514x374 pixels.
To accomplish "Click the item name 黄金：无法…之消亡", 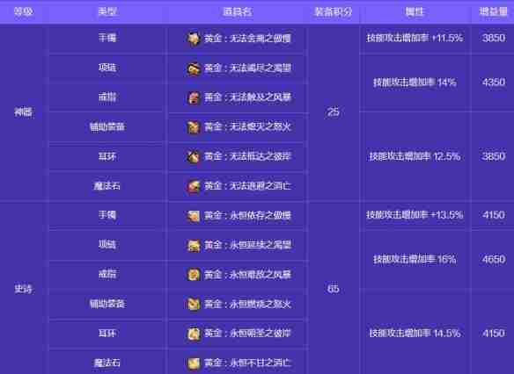I will click(247, 186).
